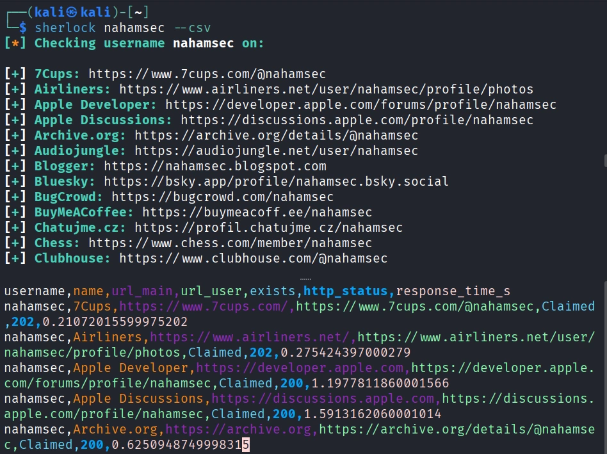607x454 pixels.
Task: Open the clubhouse.com/@nahamsec link
Action: (x=253, y=259)
